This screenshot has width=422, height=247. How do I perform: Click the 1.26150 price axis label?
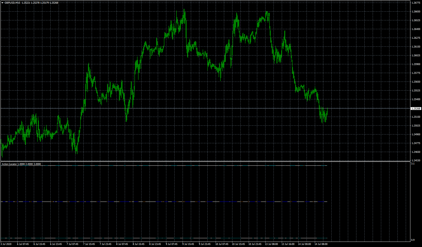pyautogui.click(x=416, y=47)
